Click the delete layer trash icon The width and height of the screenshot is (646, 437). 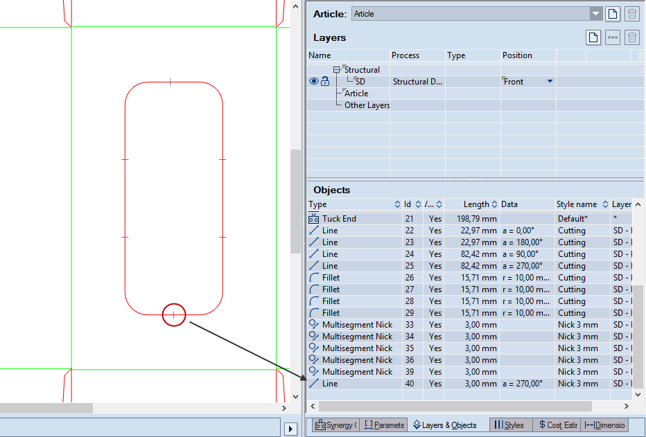[632, 38]
